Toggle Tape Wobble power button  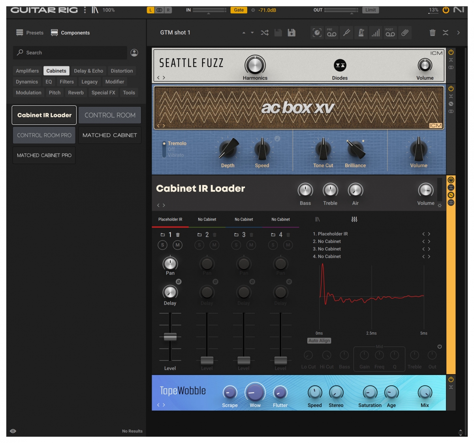coord(451,379)
